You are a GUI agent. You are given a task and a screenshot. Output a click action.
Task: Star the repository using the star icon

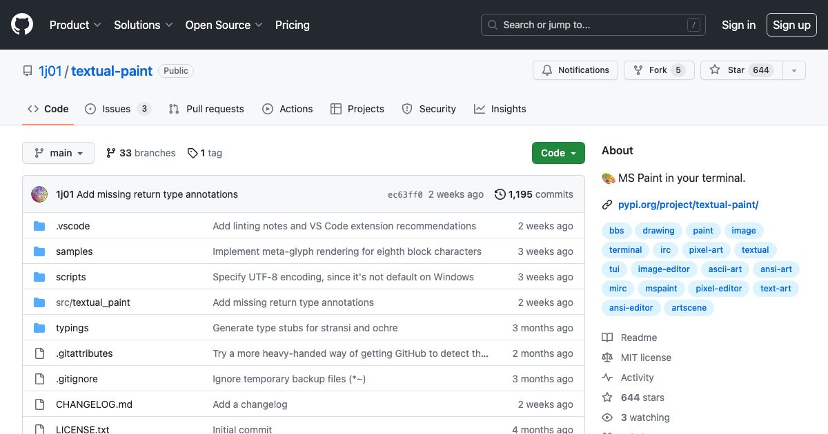[715, 70]
